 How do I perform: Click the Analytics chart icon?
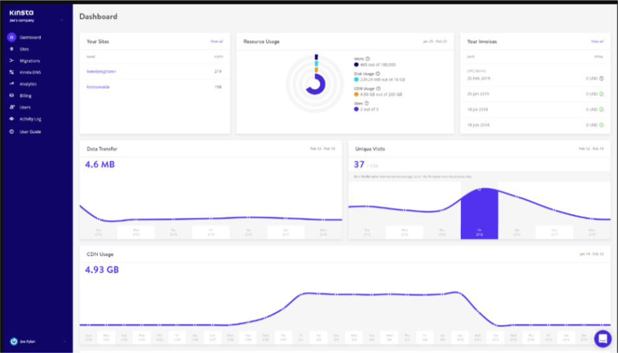tap(12, 84)
